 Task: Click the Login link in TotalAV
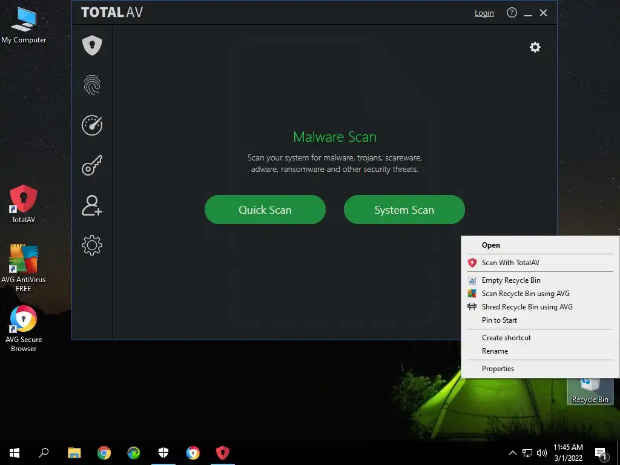(484, 13)
